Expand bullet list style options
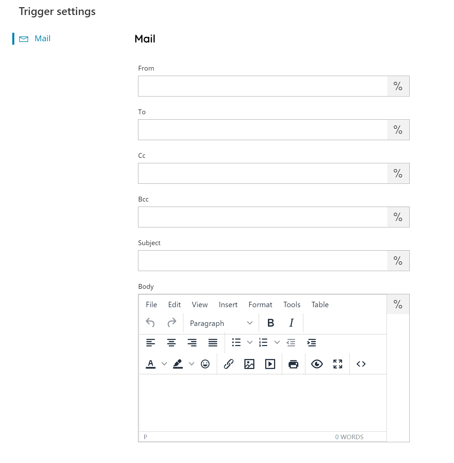Screen dimensions: 454x463 click(x=250, y=342)
